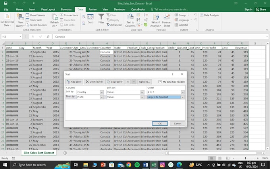Click the Windows Start button
Viewport: 270px width, 169px height.
5,165
